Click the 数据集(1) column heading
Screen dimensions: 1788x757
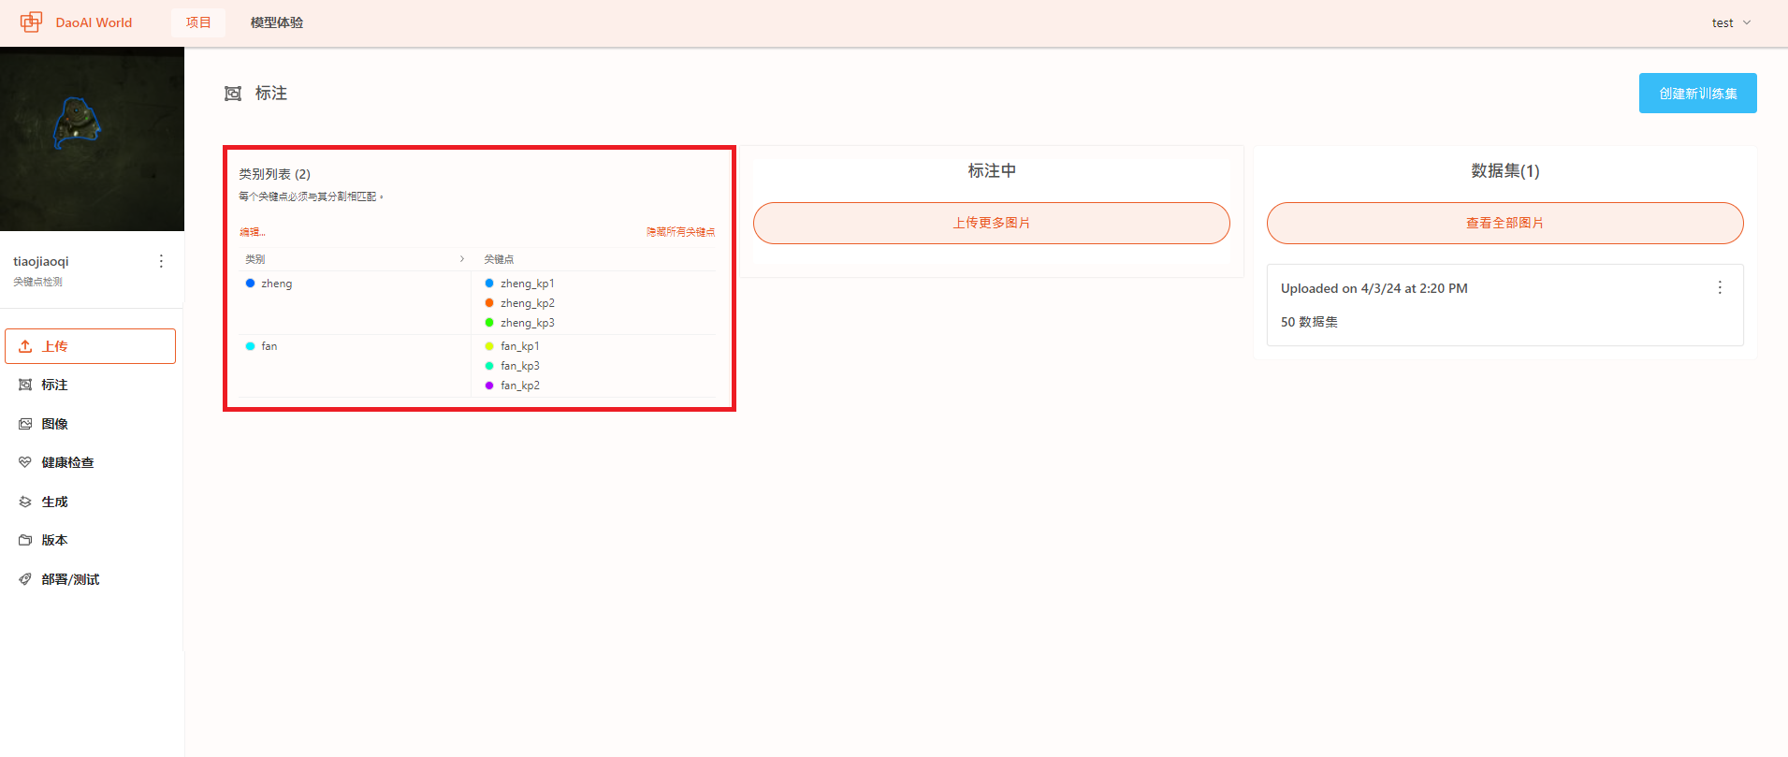click(x=1505, y=171)
